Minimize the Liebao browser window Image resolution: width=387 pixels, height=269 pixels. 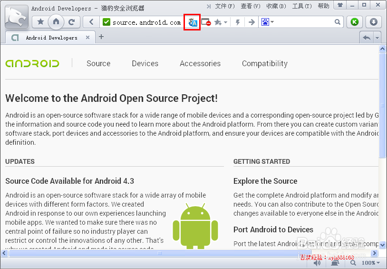tap(352, 5)
